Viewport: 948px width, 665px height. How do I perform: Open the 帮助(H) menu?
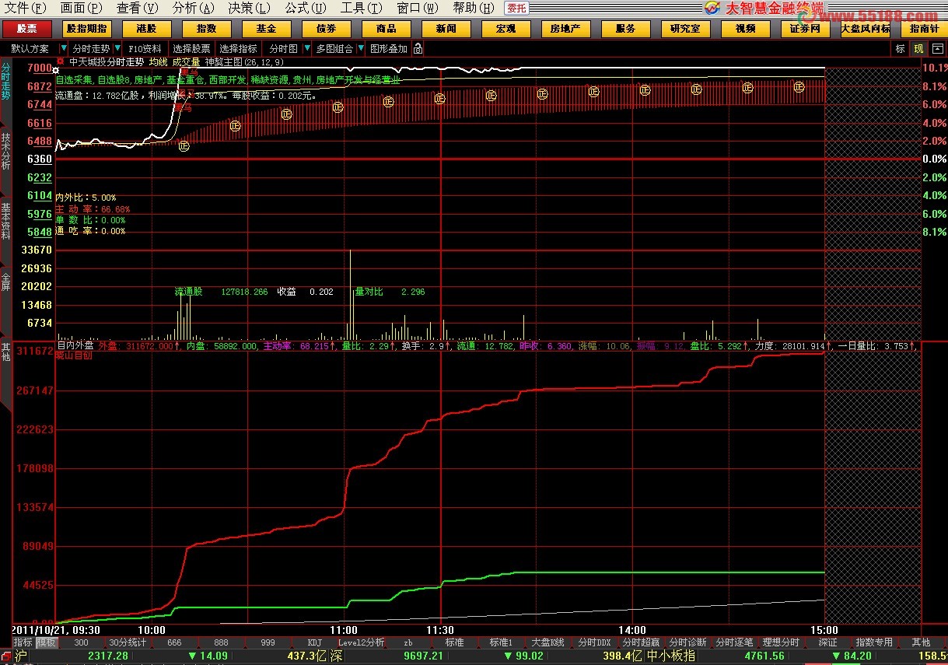tap(474, 8)
